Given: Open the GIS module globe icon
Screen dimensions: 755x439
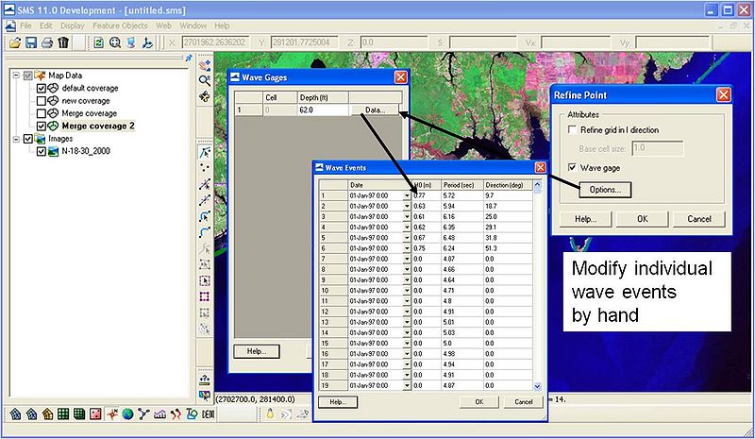Looking at the screenshot, I should pyautogui.click(x=127, y=414).
